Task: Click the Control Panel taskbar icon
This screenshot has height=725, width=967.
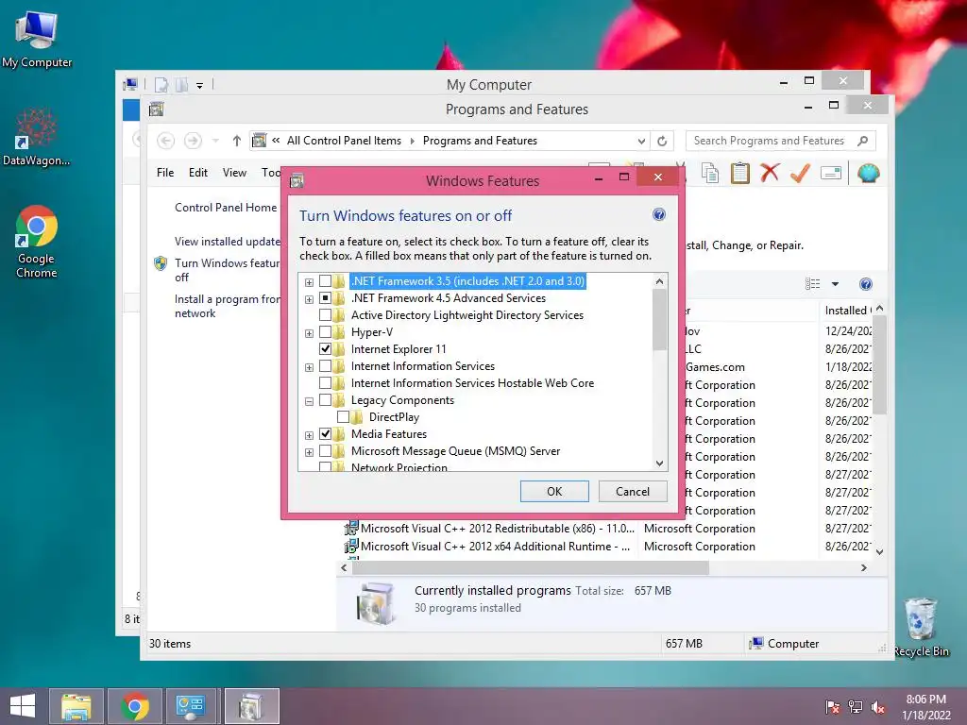Action: (190, 706)
